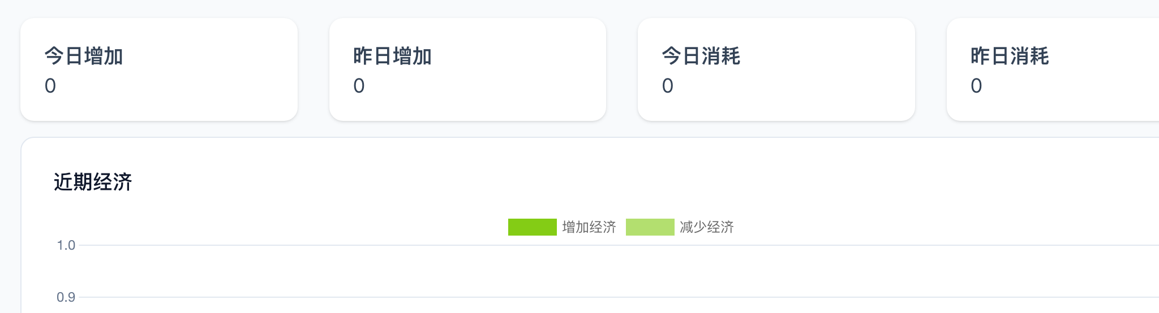The width and height of the screenshot is (1159, 313).
Task: Toggle the 减少经济 legend color swatch
Action: click(x=650, y=227)
